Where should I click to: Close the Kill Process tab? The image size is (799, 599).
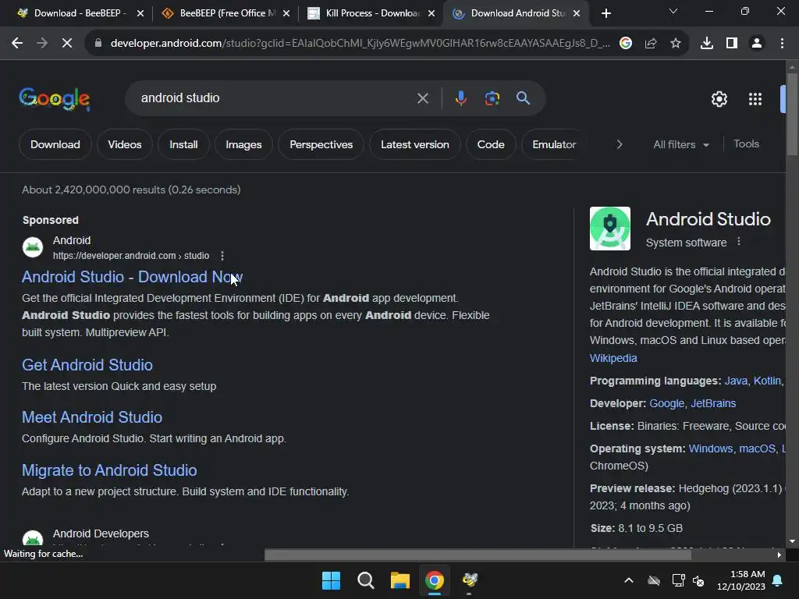point(431,13)
